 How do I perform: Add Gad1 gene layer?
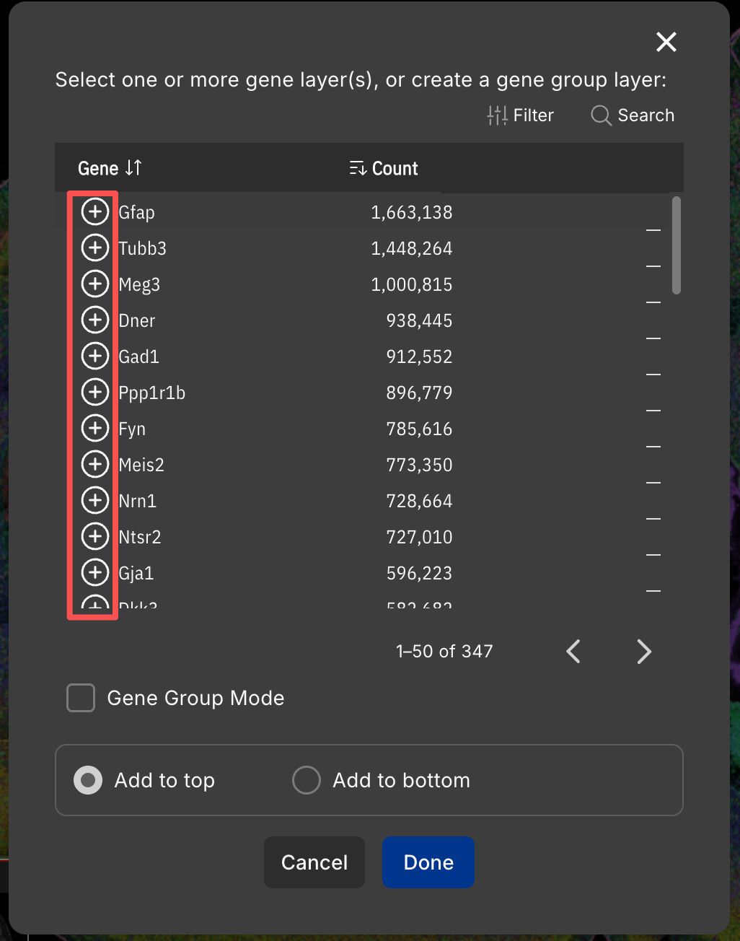click(x=94, y=356)
